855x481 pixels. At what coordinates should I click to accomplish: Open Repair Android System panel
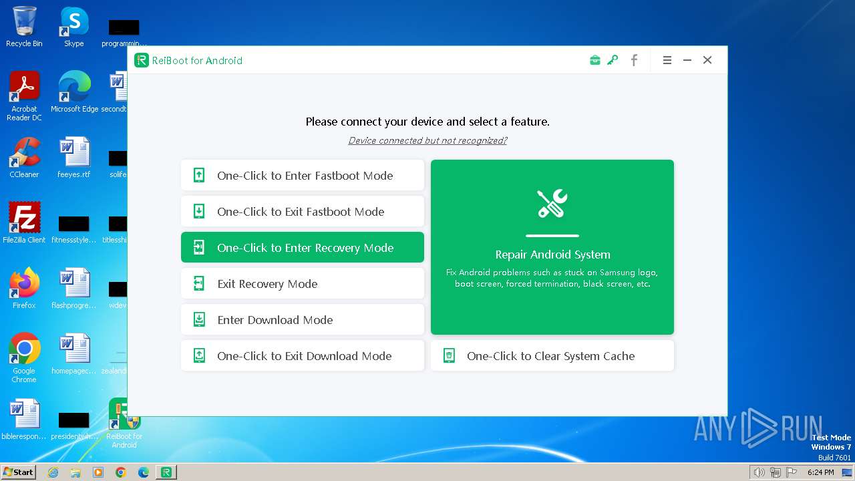coord(552,247)
